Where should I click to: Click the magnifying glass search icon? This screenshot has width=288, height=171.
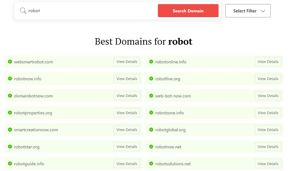pos(23,11)
